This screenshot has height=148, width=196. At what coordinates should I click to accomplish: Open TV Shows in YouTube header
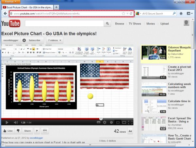tap(135, 24)
